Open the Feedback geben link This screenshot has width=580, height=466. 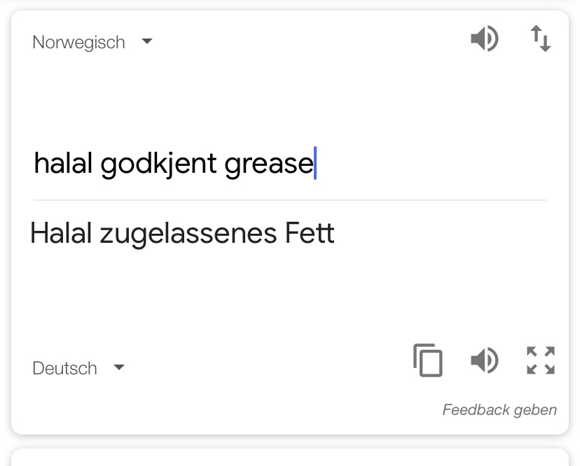pyautogui.click(x=499, y=410)
